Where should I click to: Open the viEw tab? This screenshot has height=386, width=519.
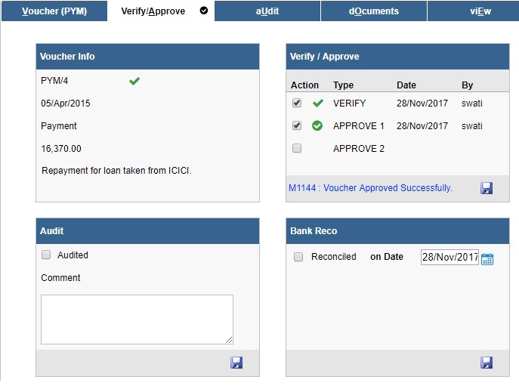coord(474,11)
